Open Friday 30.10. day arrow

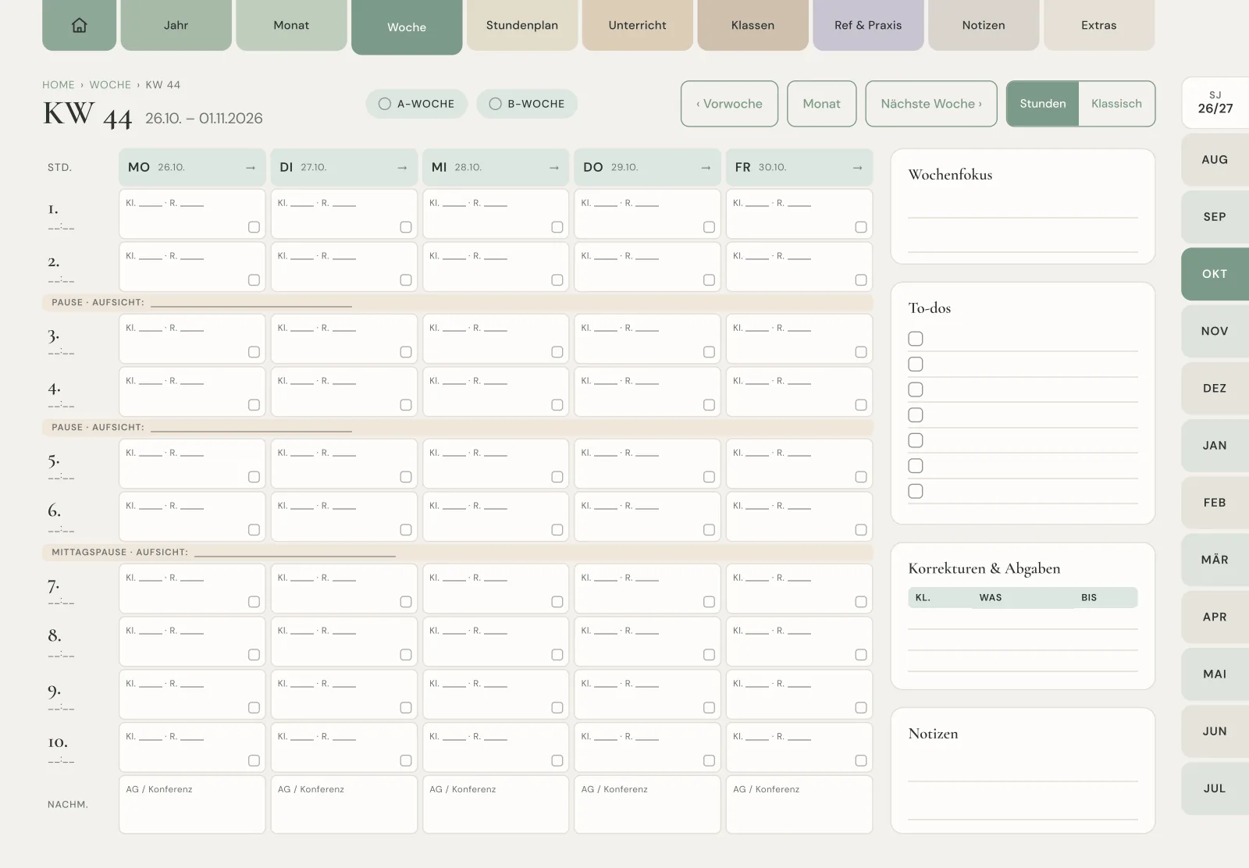(x=858, y=168)
